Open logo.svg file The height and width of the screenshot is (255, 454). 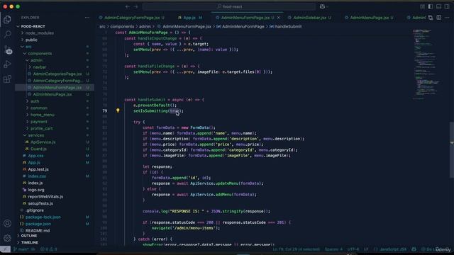tap(36, 190)
